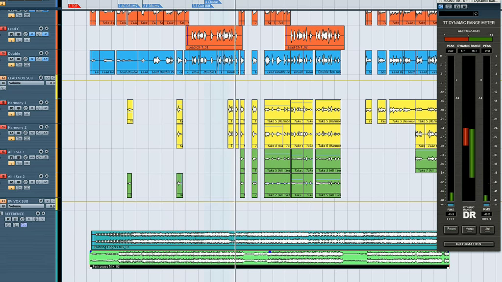
Task: Jump to the 1 AC DRUMS marker
Action: (128, 6)
